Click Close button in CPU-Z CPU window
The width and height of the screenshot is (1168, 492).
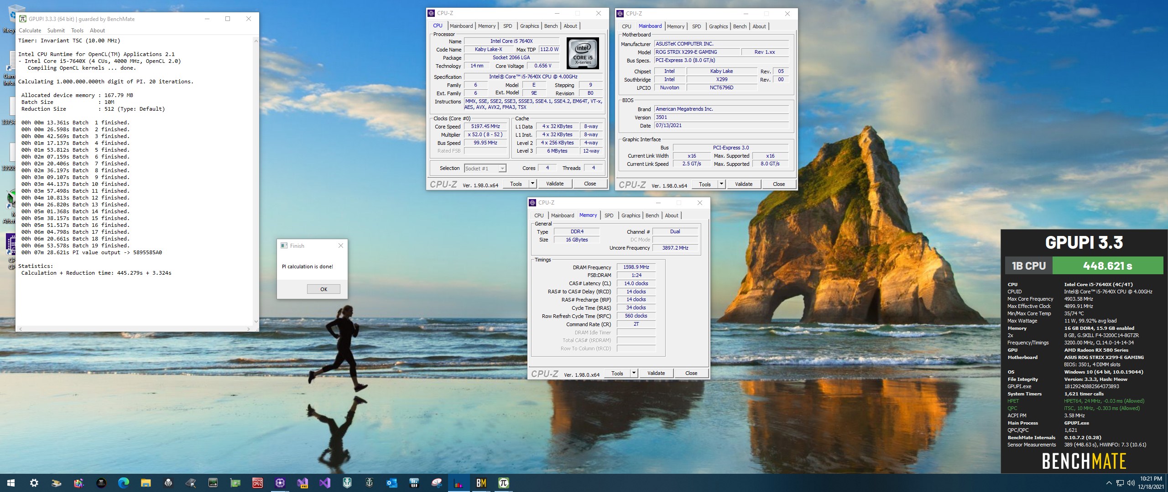pos(589,184)
